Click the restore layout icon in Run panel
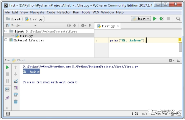The width and height of the screenshot is (185, 120). (7, 90)
